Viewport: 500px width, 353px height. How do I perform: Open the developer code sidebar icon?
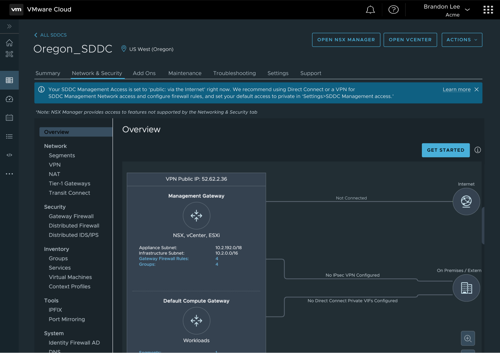9,155
